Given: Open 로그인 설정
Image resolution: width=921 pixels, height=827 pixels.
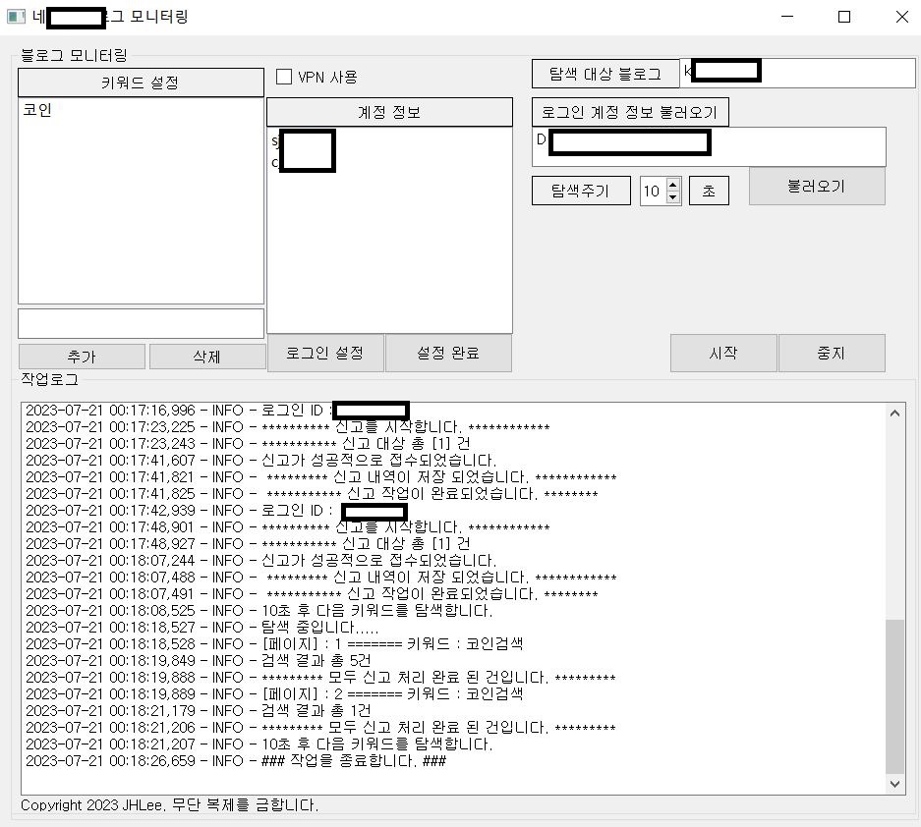Looking at the screenshot, I should pos(325,353).
